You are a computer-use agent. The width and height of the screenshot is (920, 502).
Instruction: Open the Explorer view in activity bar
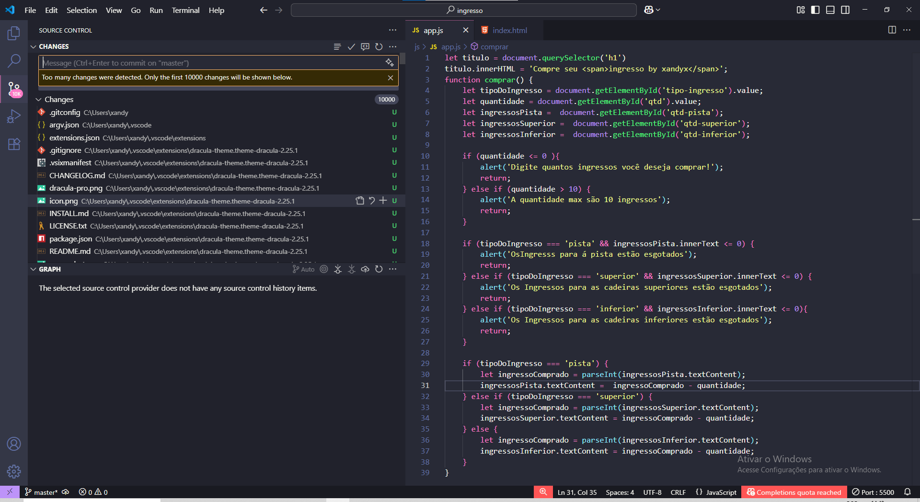pos(14,33)
